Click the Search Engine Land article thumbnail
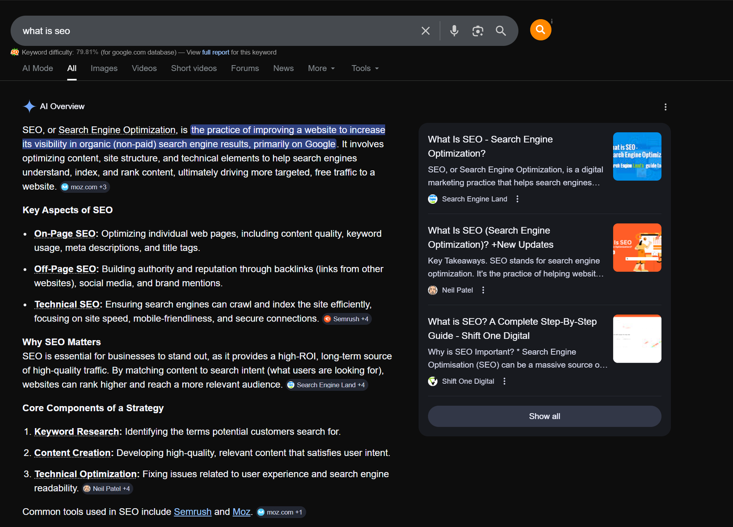Screen dimensions: 733x527 [637, 156]
